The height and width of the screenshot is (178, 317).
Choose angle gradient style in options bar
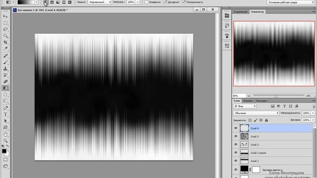58,2
